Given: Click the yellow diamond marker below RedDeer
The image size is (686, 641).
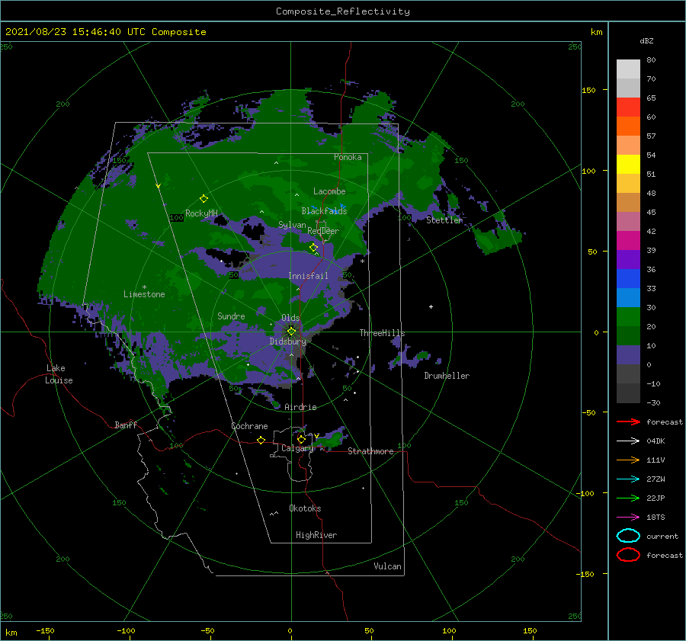Looking at the screenshot, I should (x=313, y=248).
